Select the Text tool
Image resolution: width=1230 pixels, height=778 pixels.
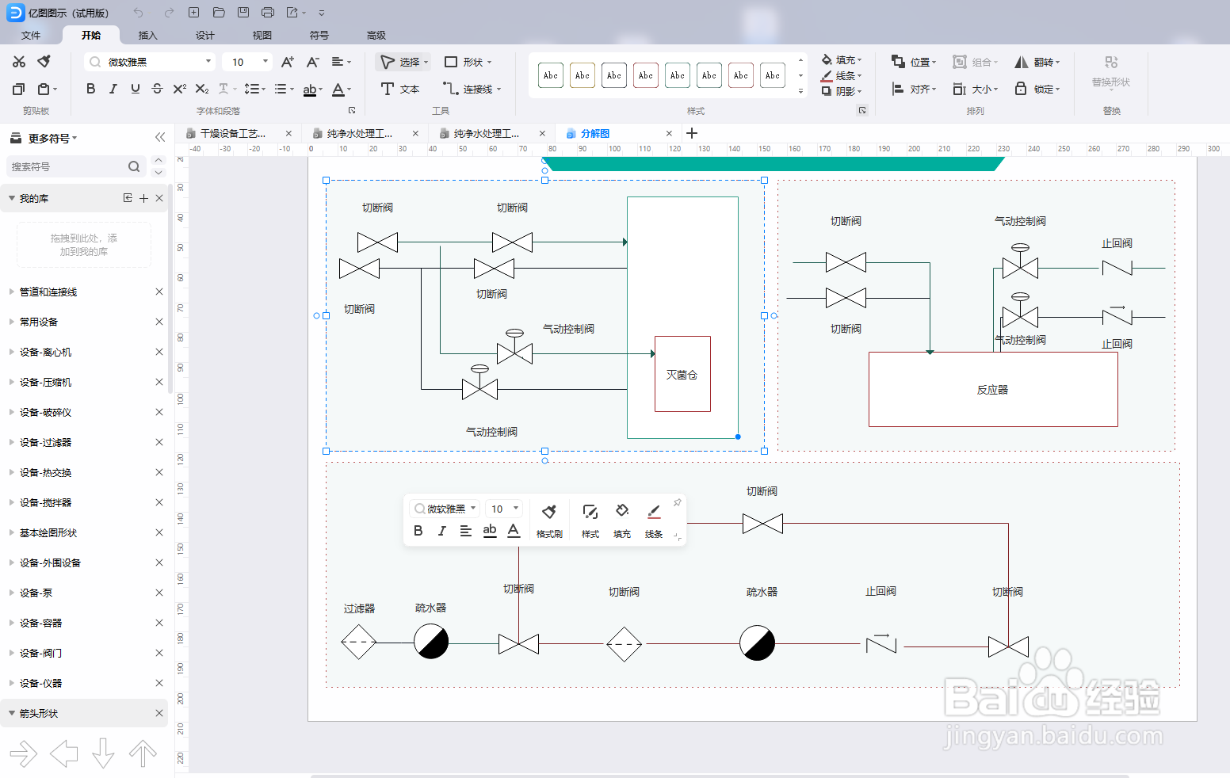(x=400, y=89)
